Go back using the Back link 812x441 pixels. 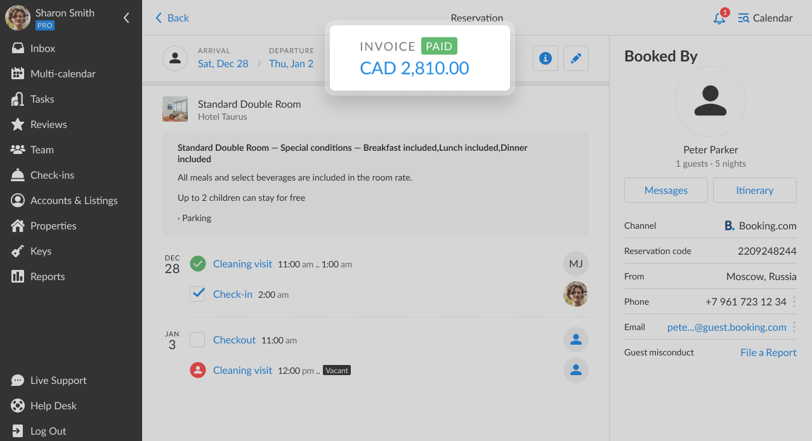pos(172,18)
